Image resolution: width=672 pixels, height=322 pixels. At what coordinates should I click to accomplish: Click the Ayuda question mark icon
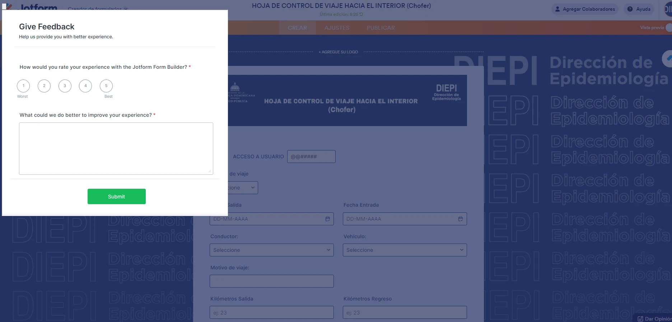click(x=630, y=9)
